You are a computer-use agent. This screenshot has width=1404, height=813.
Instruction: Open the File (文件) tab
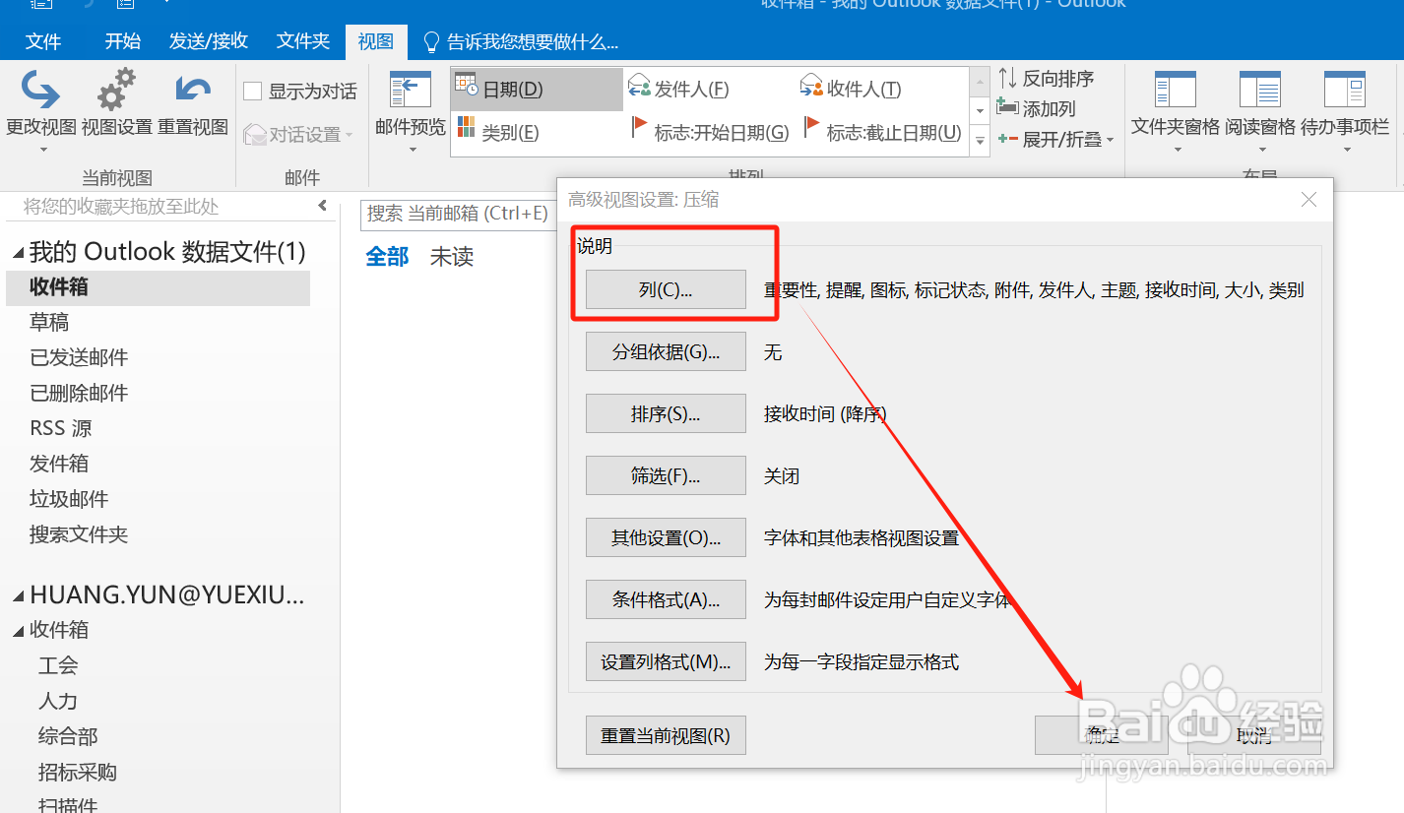(x=43, y=41)
